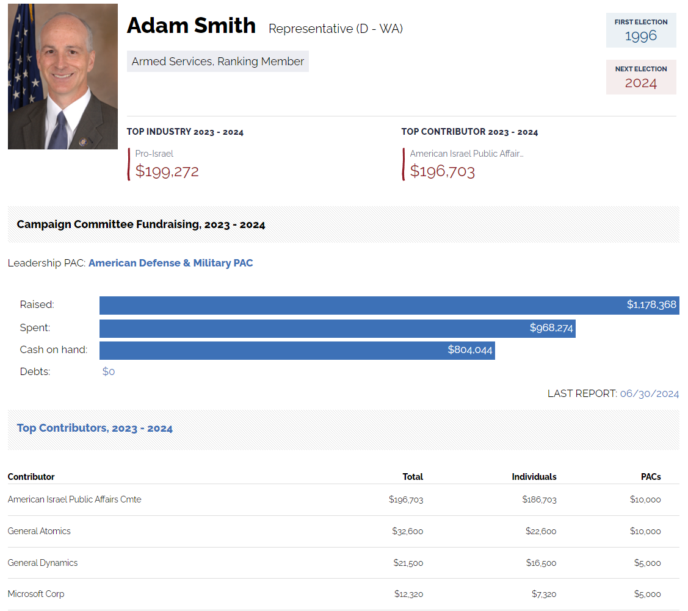Viewport: 688px width, 611px height.
Task: Click the Microsoft Corp contributor name
Action: click(x=36, y=594)
